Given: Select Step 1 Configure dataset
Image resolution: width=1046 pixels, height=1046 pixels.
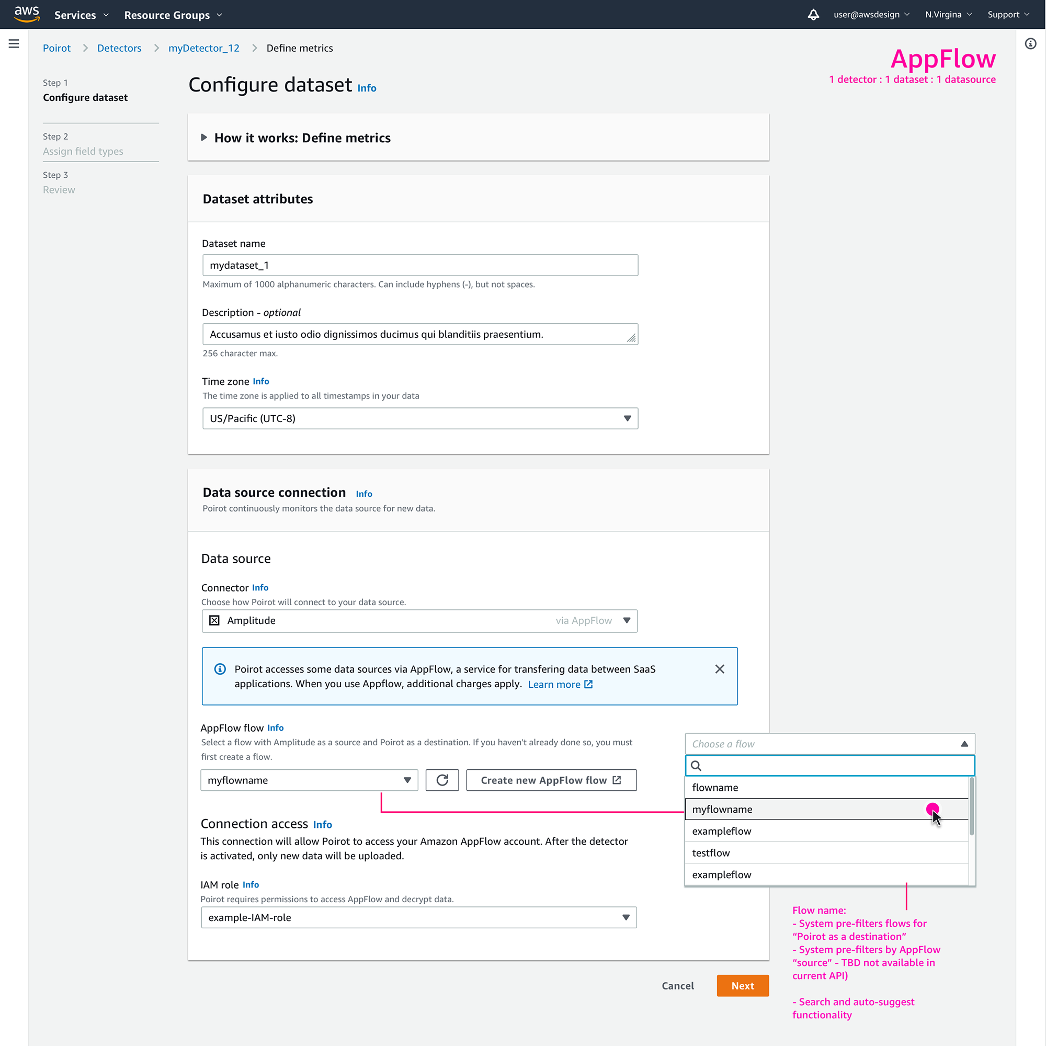Looking at the screenshot, I should (85, 90).
